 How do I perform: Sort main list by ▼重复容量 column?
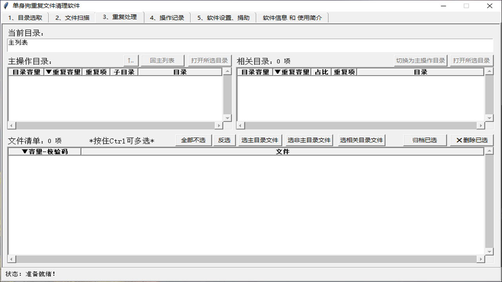(x=63, y=72)
